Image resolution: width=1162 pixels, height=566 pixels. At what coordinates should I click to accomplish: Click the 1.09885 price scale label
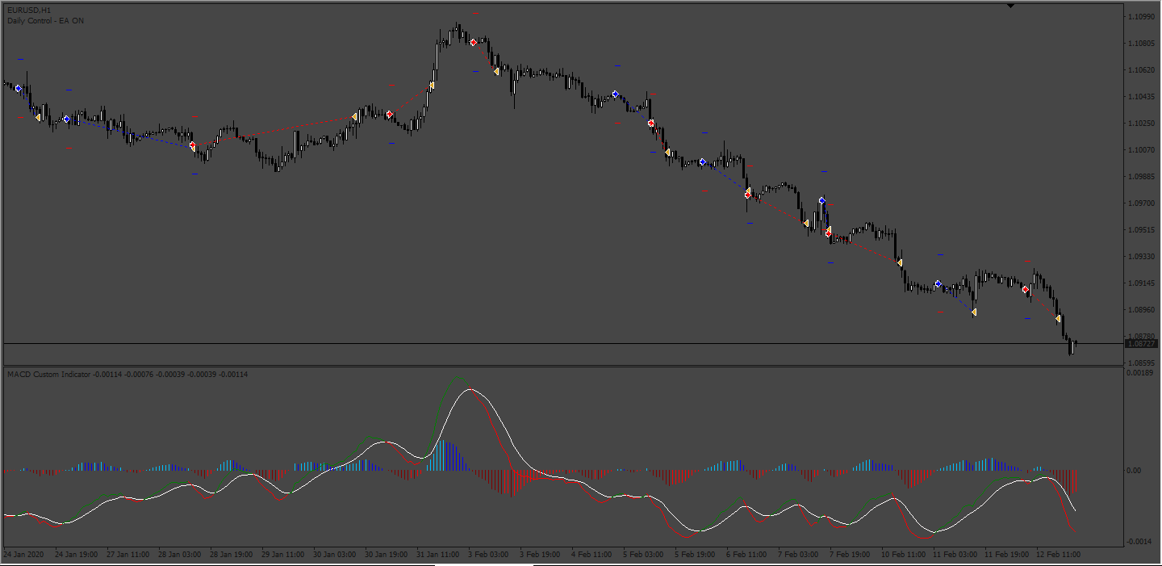[x=1141, y=177]
